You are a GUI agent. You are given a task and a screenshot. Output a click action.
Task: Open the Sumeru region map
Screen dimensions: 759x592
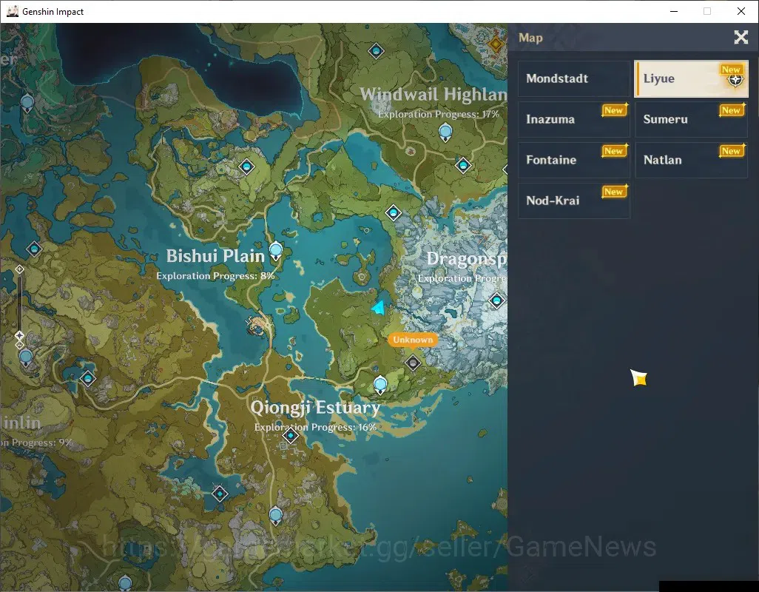[x=691, y=119]
